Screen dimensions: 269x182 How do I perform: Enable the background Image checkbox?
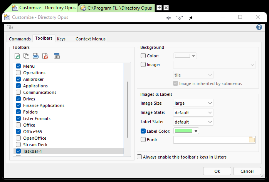coord(143,65)
